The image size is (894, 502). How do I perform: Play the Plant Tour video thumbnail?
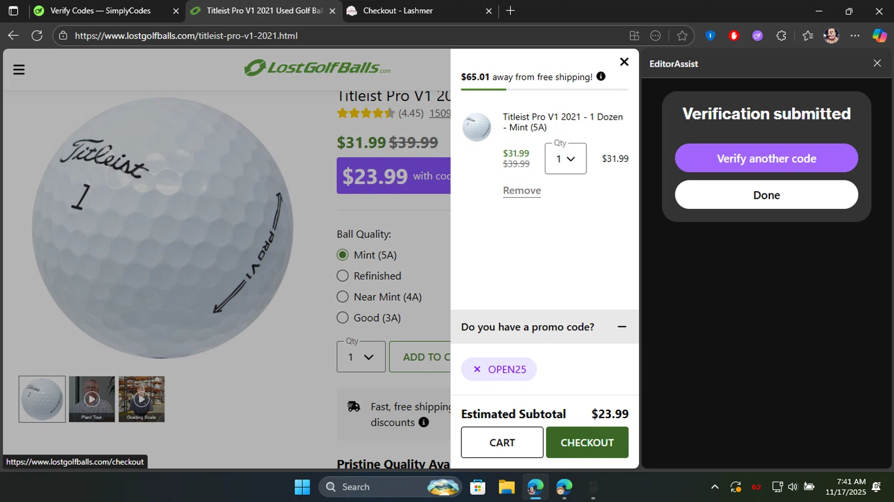[92, 399]
